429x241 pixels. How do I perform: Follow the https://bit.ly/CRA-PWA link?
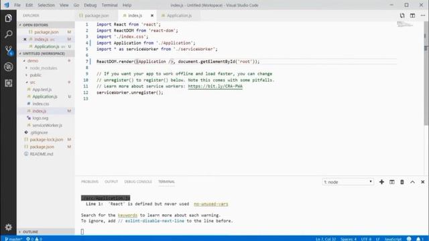(215, 86)
